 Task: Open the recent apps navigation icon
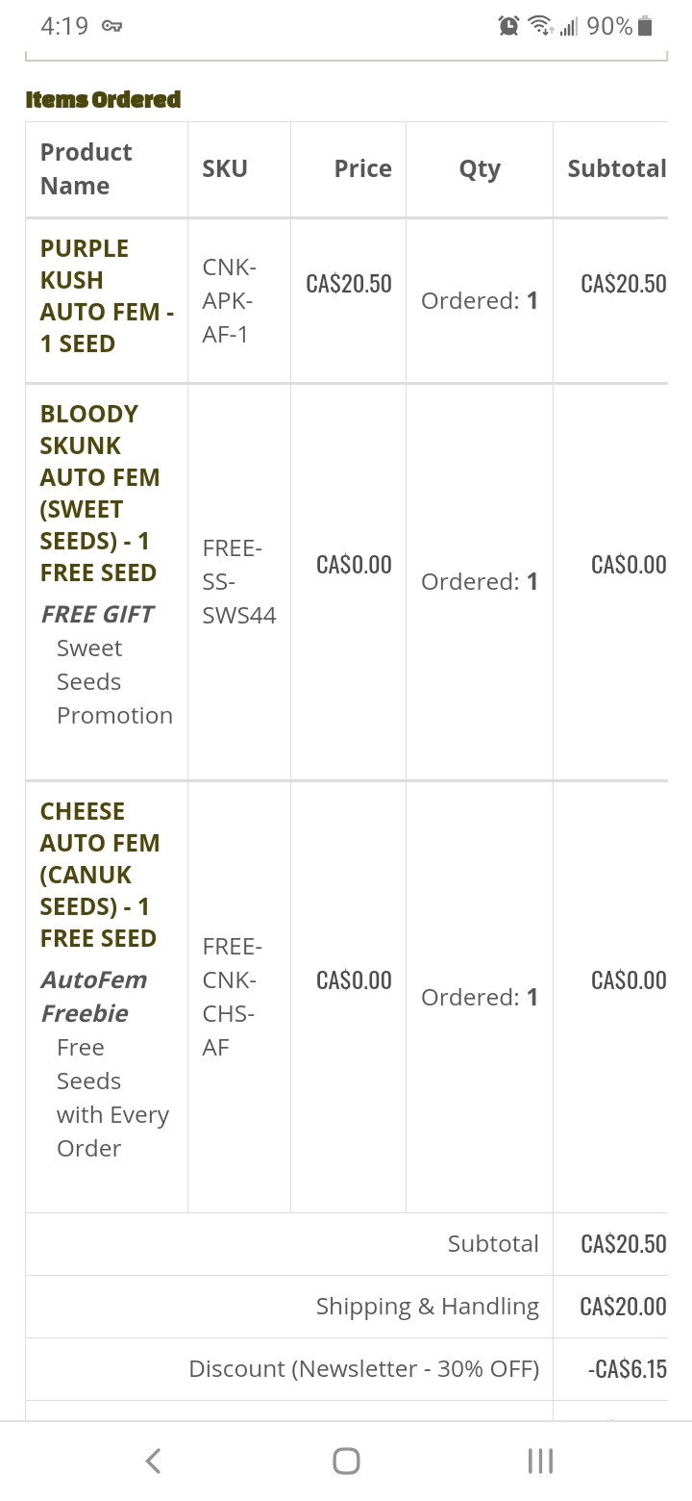click(x=540, y=1461)
